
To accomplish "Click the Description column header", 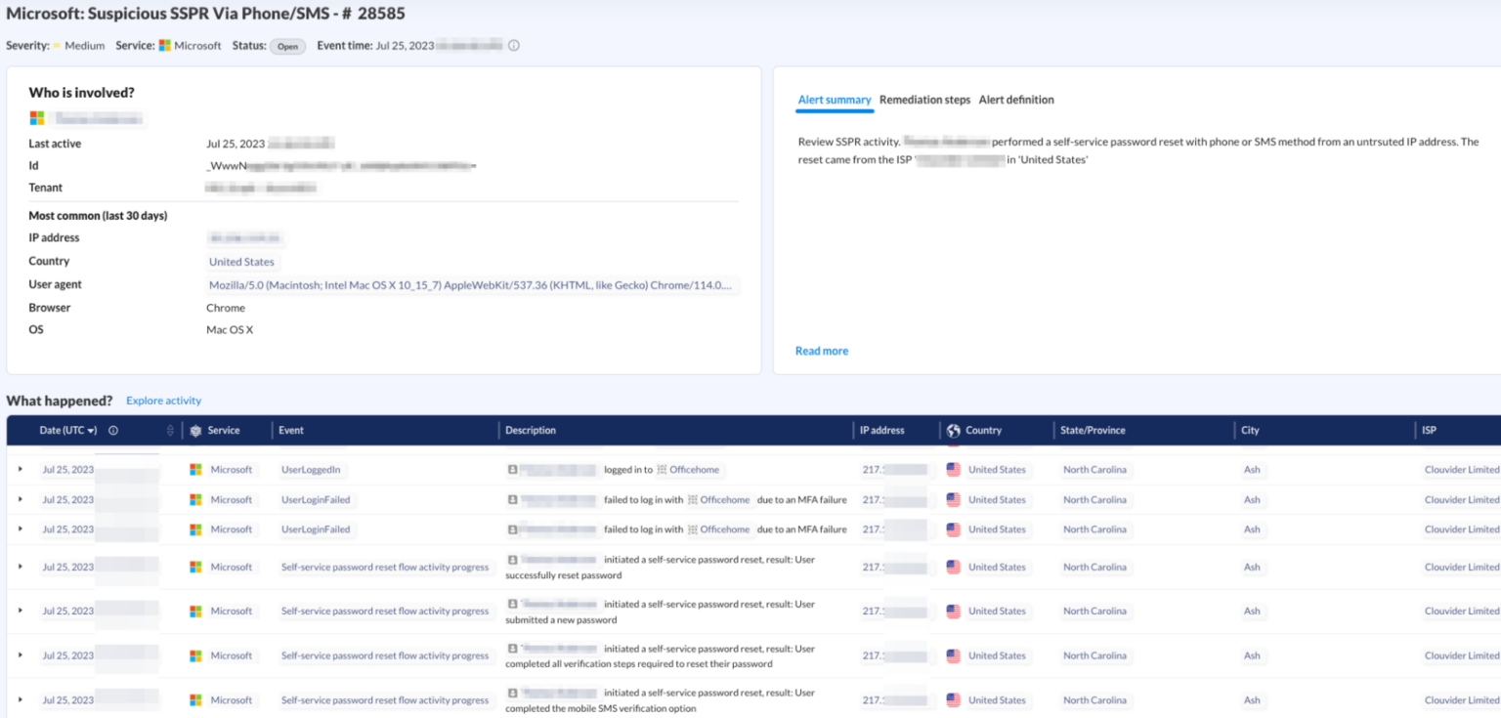I will point(531,431).
